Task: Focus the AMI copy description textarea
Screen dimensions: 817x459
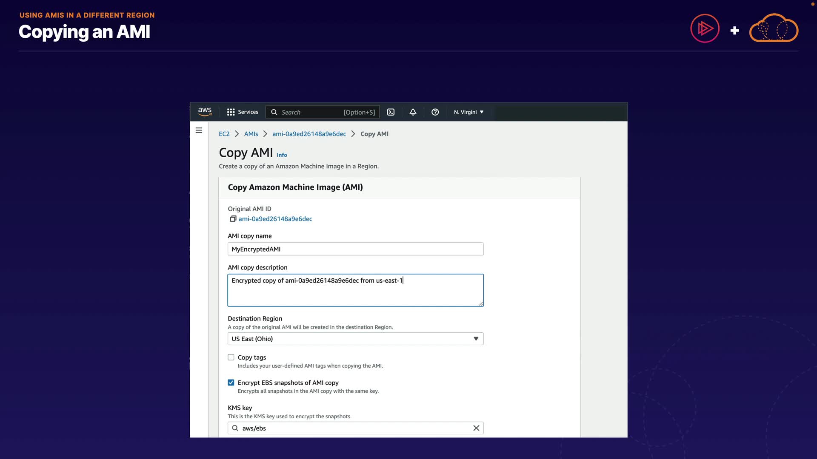Action: point(355,290)
